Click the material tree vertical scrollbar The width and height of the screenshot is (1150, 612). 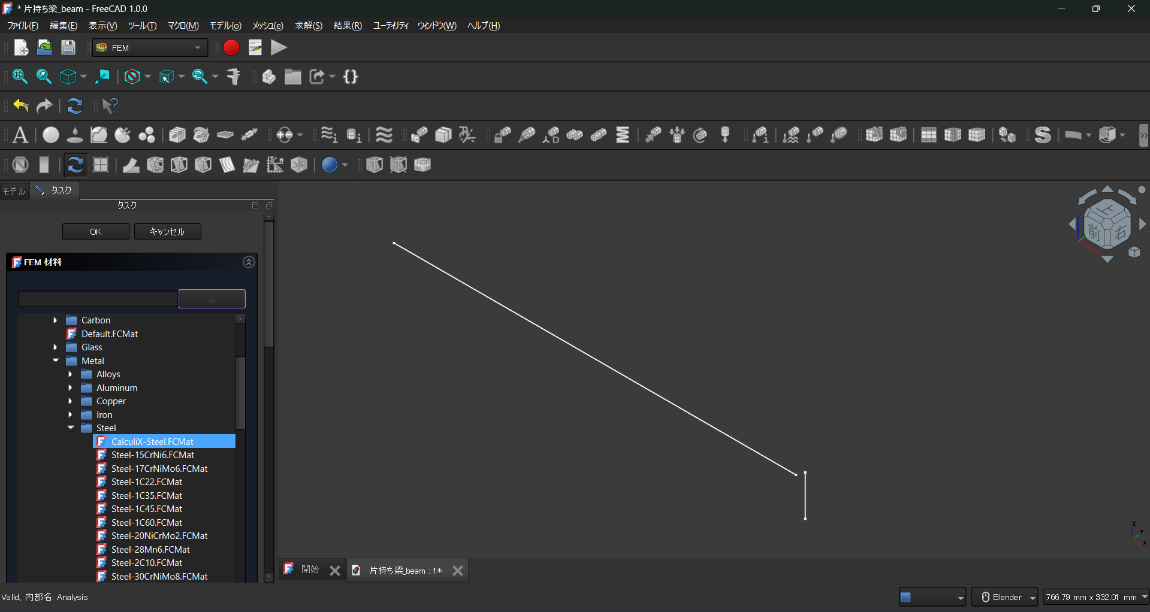pyautogui.click(x=241, y=393)
